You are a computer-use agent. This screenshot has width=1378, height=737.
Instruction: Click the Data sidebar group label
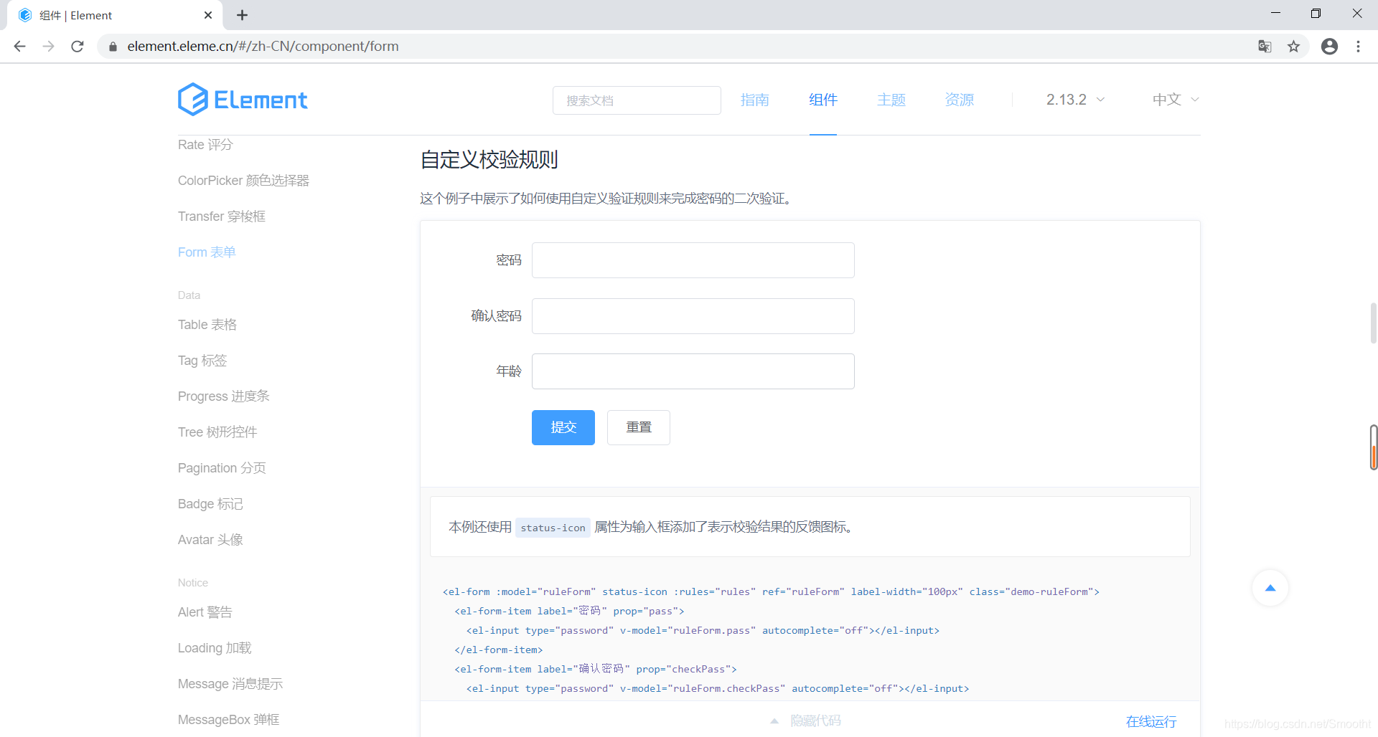(x=189, y=295)
